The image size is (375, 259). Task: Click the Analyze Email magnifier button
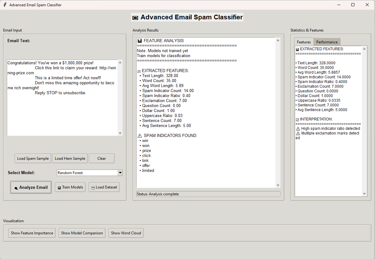(x=31, y=187)
